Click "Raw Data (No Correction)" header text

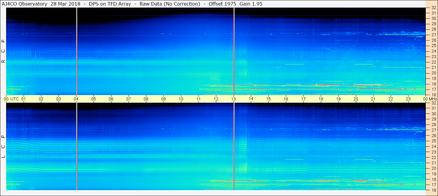point(170,4)
